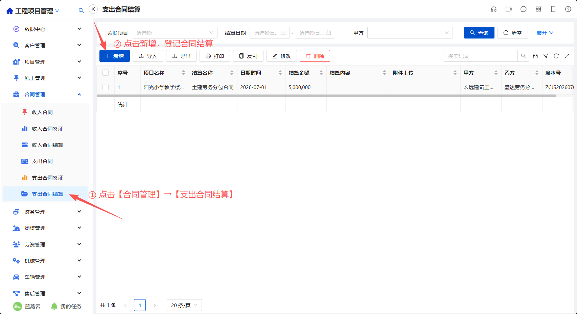577x314 pixels.
Task: Collapse the sidebar with the double-arrow button
Action: coord(93,9)
